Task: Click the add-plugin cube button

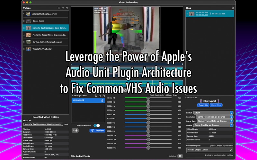Action: pos(75,131)
